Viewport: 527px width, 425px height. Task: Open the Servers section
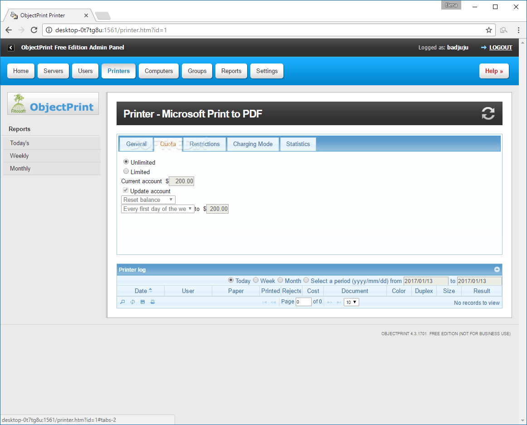[53, 71]
